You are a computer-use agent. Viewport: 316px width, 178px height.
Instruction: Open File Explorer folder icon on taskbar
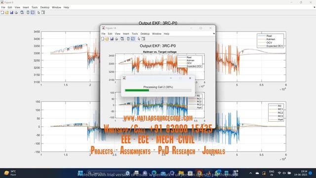(x=181, y=173)
